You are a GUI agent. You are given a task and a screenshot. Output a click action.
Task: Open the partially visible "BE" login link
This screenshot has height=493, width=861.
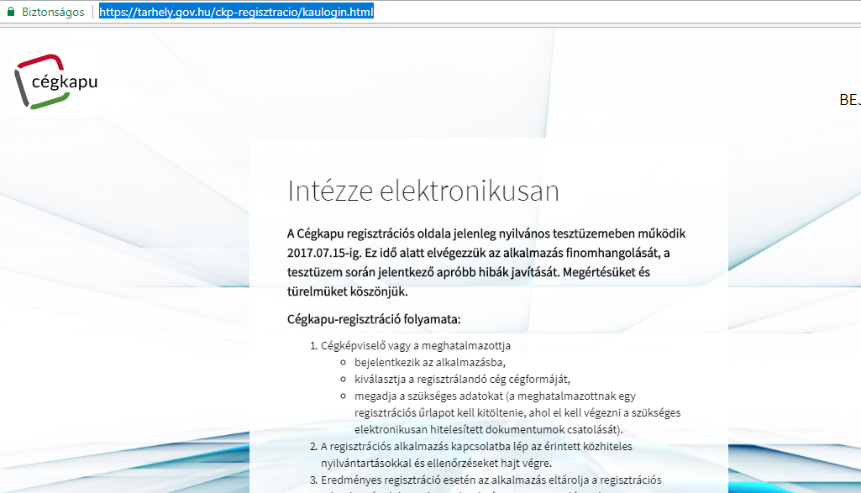coord(848,100)
